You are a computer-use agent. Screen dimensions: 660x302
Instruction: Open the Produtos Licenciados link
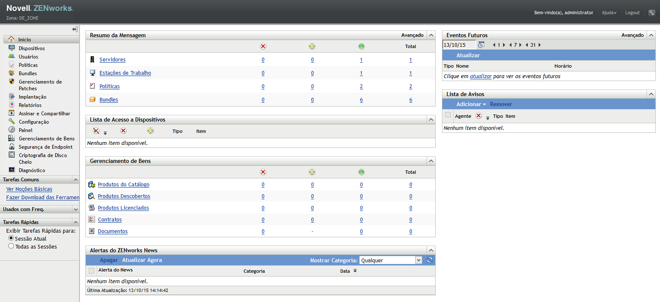coord(123,208)
